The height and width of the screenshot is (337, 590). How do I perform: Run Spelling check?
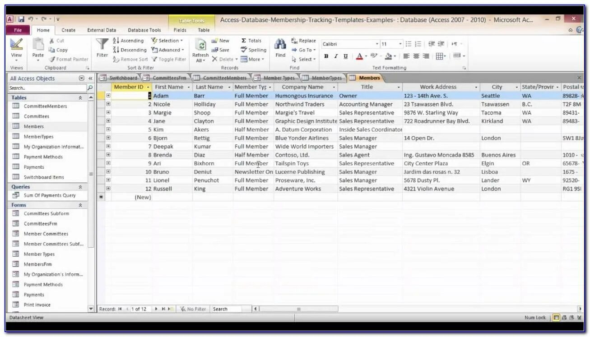253,50
